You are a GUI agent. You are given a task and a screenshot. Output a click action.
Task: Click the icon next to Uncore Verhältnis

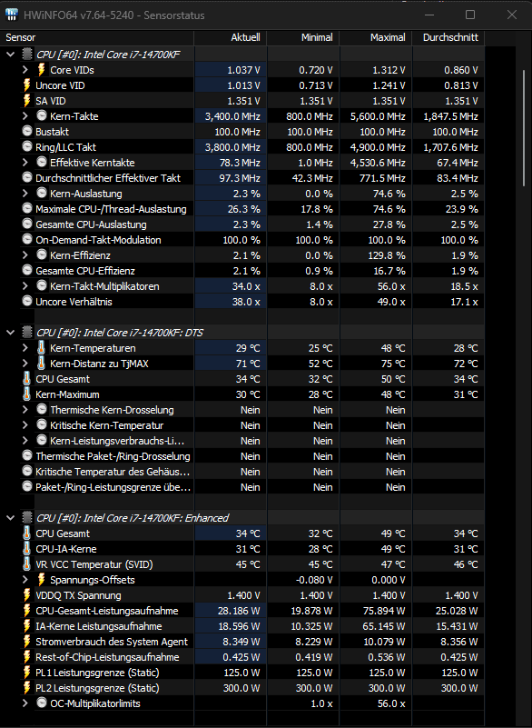[27, 302]
